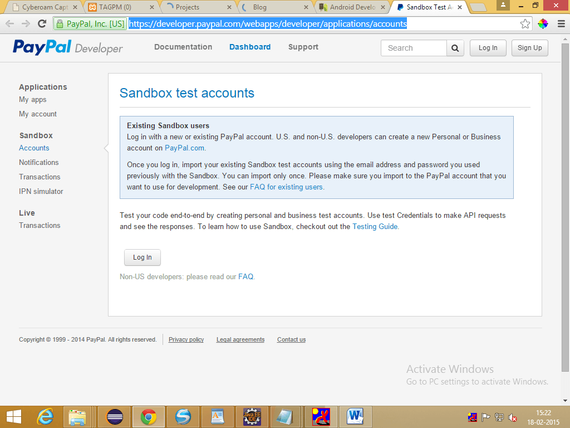Click the scroll down arrow of the page scrollbar
570x428 pixels.
pos(565,401)
